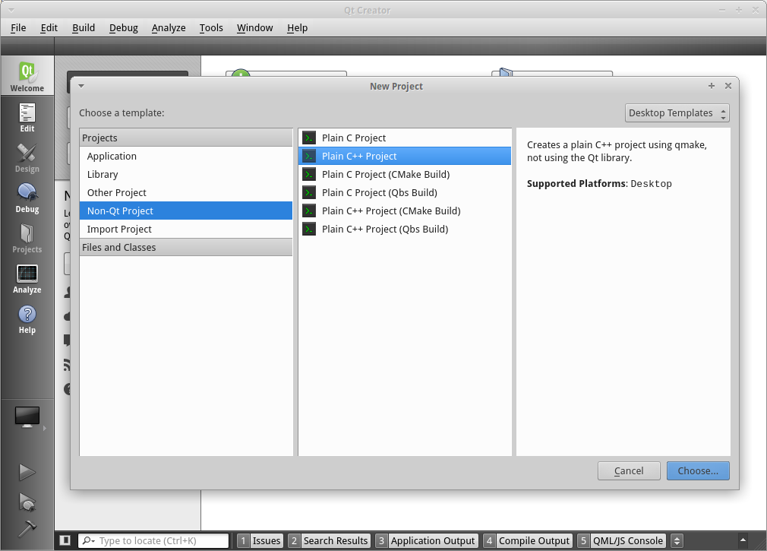767x551 pixels.
Task: Click the Start Debugging run icon
Action: coord(27,502)
